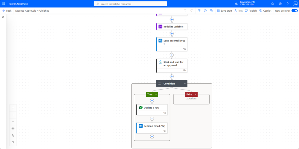The width and height of the screenshot is (299, 149).
Task: Open version history clock icon
Action: [205, 11]
